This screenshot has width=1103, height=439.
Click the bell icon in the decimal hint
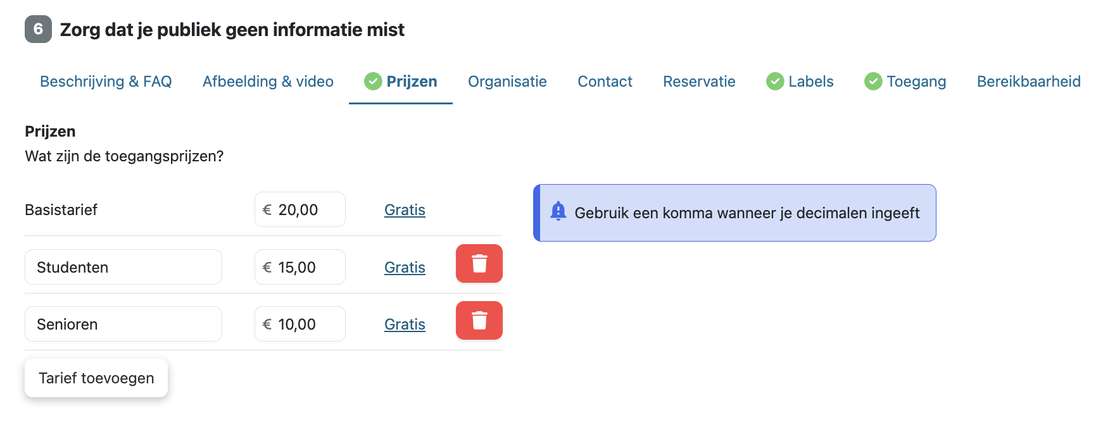click(558, 211)
